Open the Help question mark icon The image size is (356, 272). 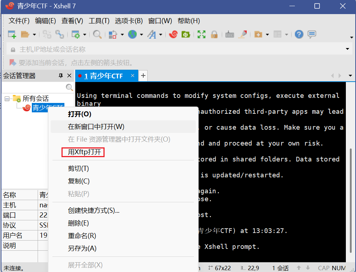[x=299, y=34]
